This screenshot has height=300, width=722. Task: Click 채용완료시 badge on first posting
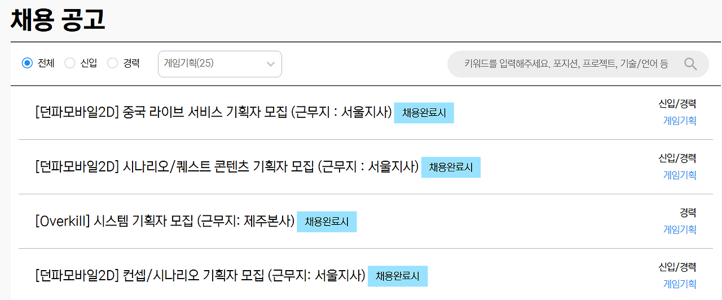coord(424,113)
